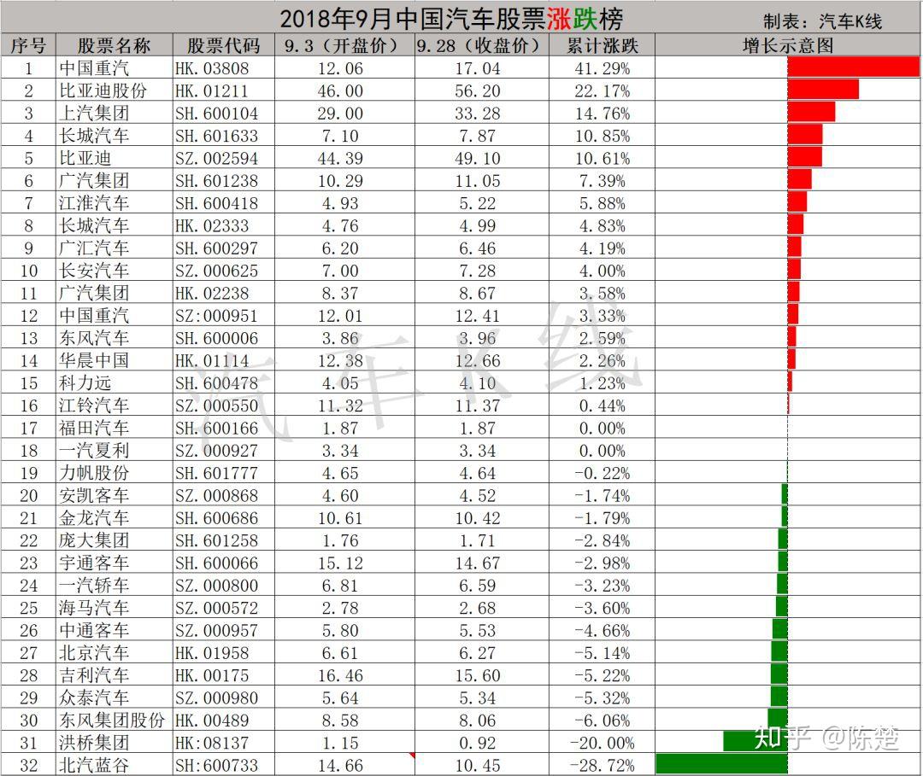This screenshot has width=923, height=776.
Task: Select stock name 吉利汽车
Action: tap(94, 675)
